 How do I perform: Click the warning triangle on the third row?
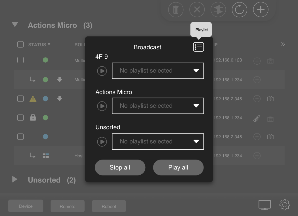pyautogui.click(x=33, y=99)
